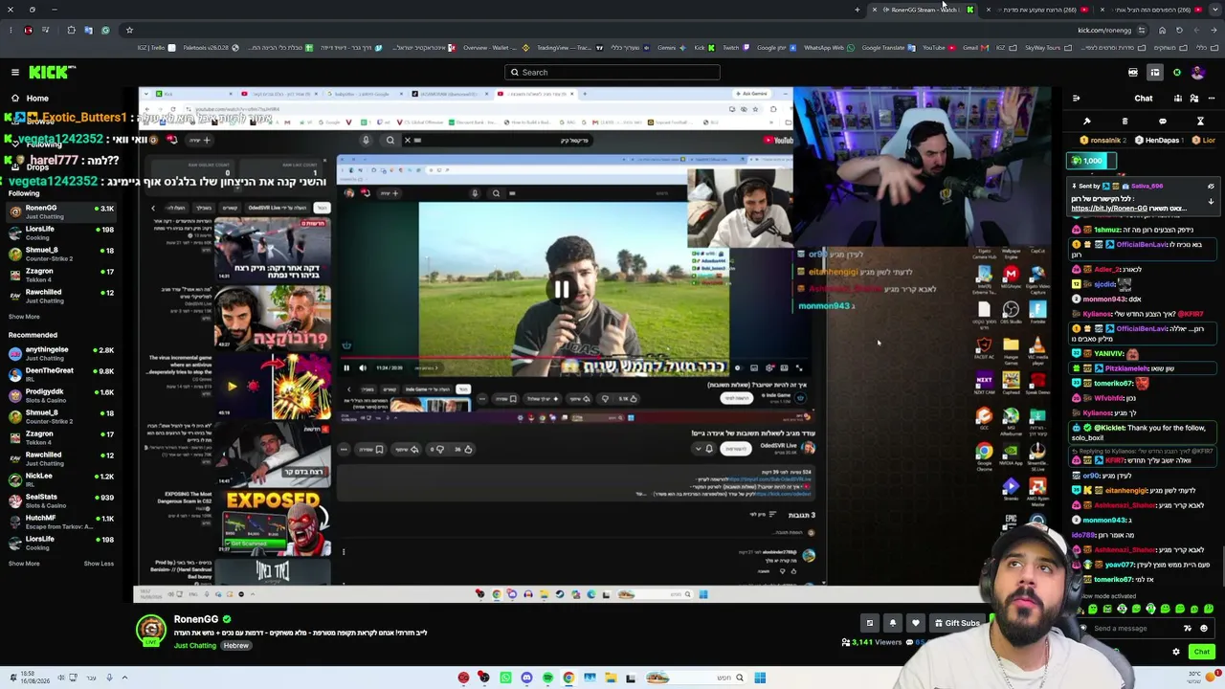Expand Show More under Recommended
The image size is (1225, 689).
point(24,564)
